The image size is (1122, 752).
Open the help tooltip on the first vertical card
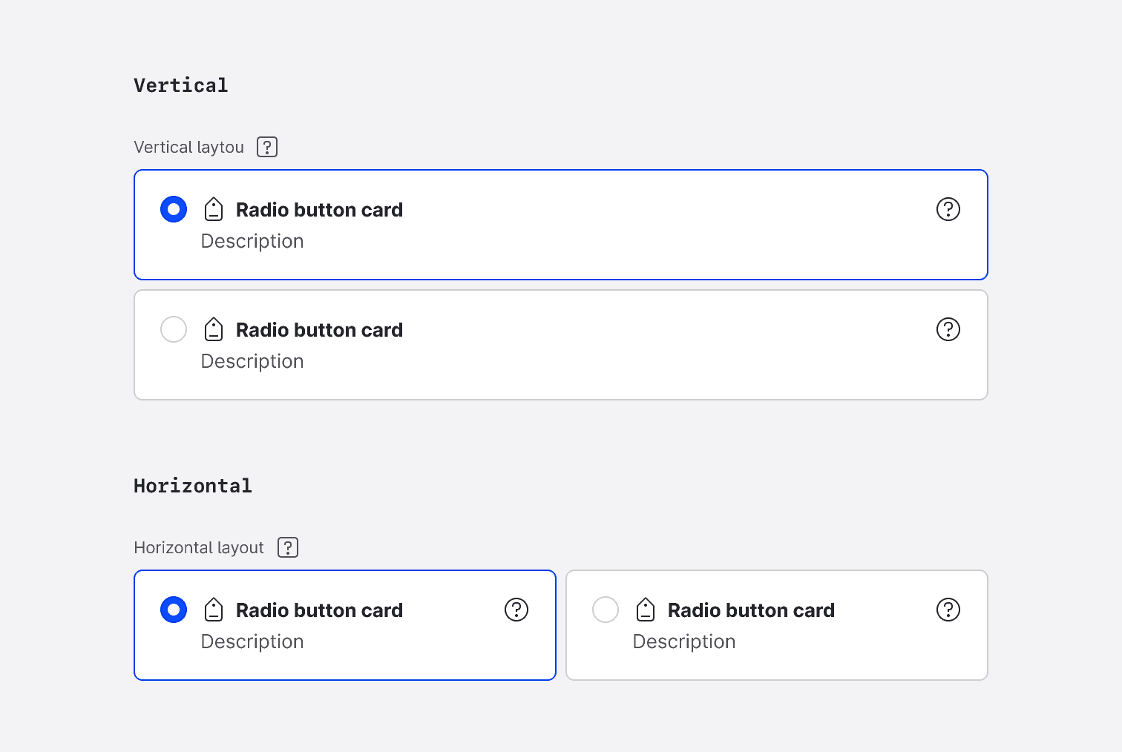click(x=948, y=209)
